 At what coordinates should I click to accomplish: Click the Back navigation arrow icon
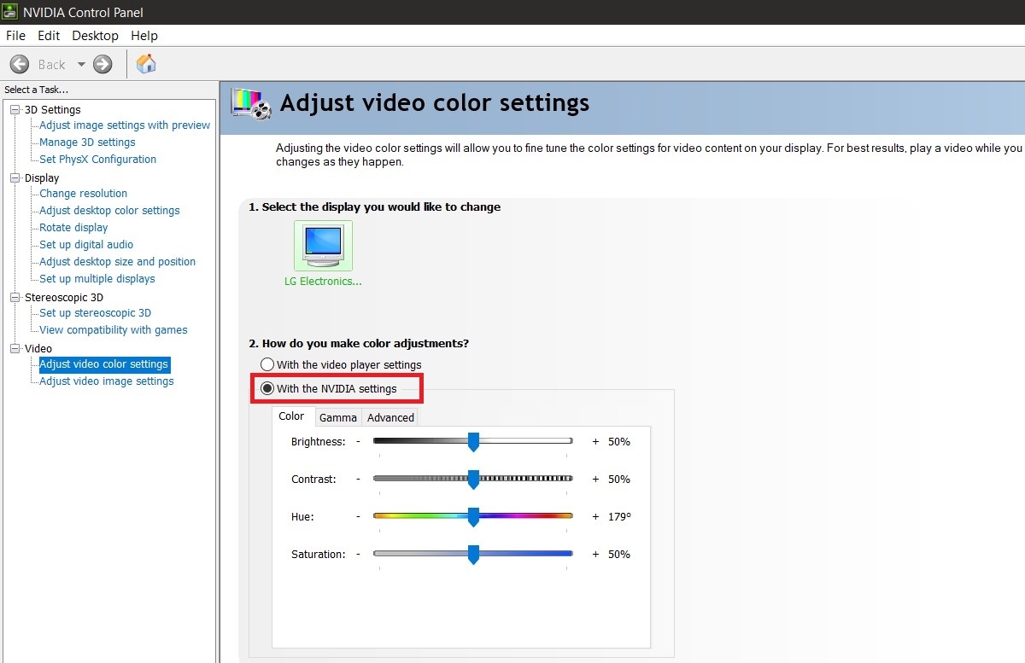click(19, 64)
